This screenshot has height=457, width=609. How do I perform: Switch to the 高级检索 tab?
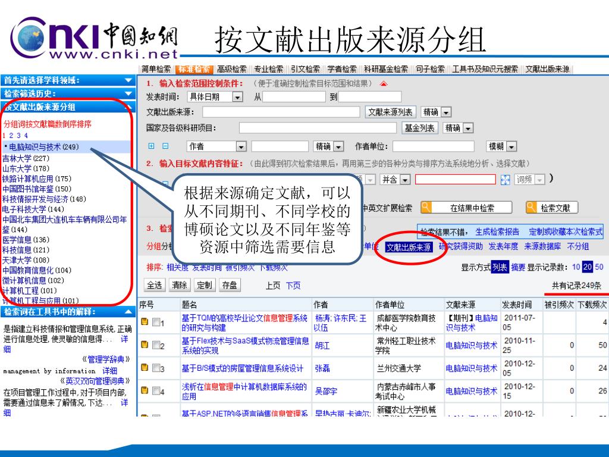click(x=232, y=69)
